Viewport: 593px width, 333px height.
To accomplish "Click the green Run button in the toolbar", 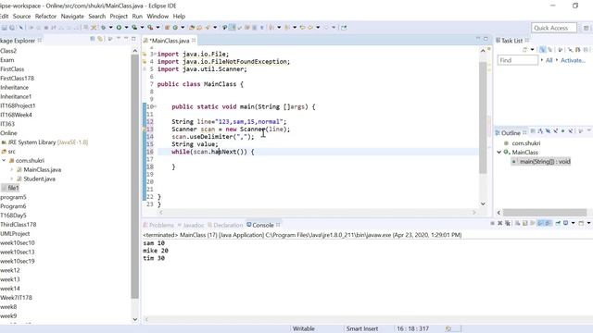I will [x=119, y=28].
